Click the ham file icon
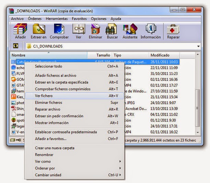The image size is (210, 183). (x=13, y=91)
